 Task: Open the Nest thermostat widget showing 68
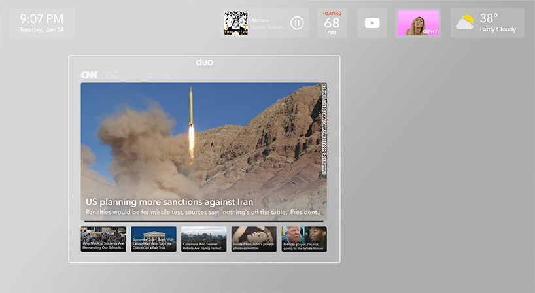tap(332, 23)
